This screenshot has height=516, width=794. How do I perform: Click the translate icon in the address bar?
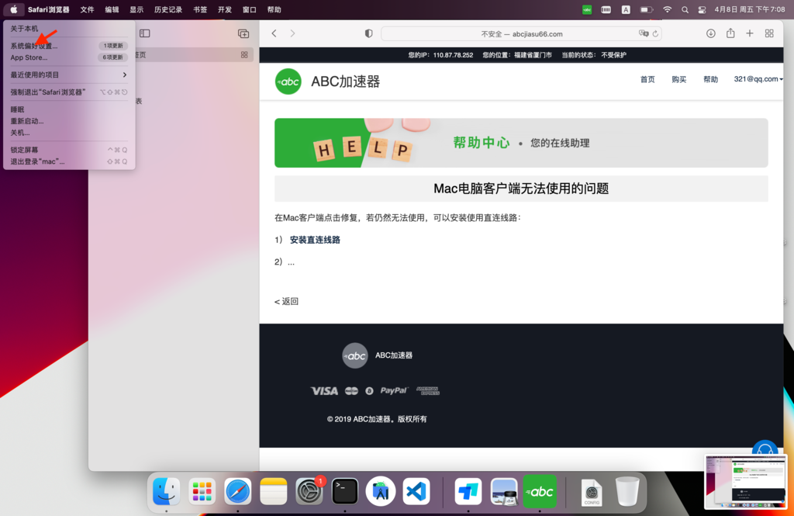point(643,33)
